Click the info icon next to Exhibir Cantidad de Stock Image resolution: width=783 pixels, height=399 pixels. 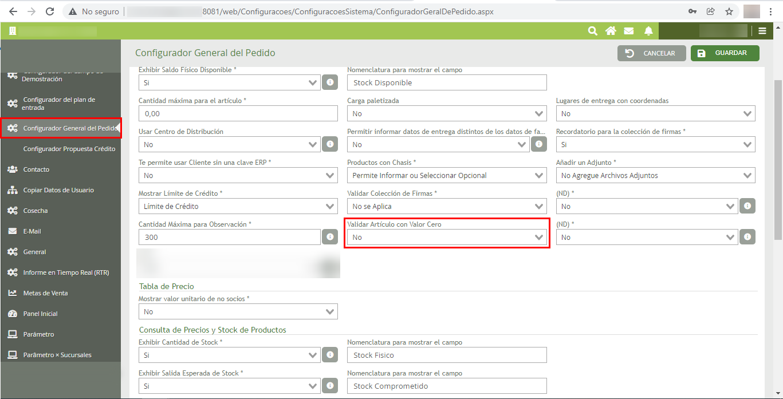[330, 355]
